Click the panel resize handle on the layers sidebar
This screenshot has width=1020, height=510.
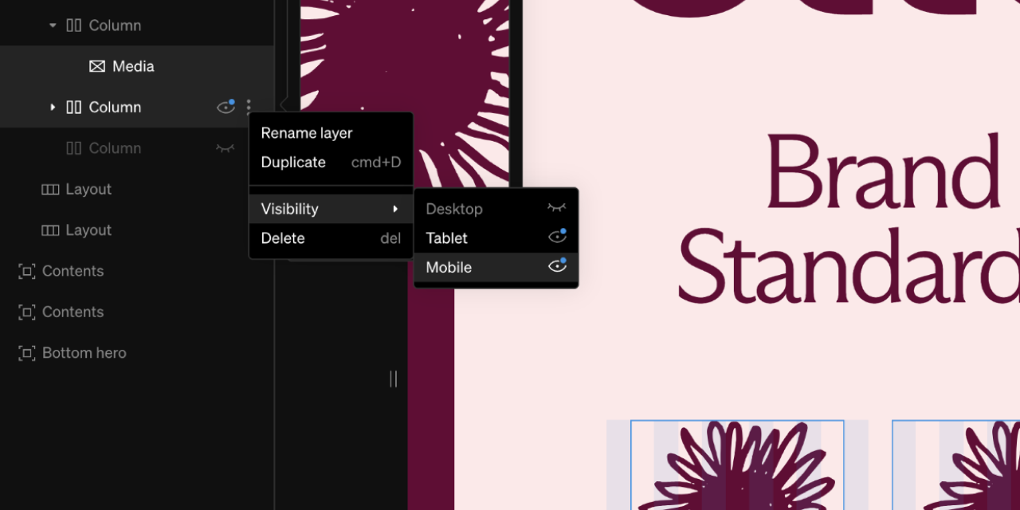(392, 379)
